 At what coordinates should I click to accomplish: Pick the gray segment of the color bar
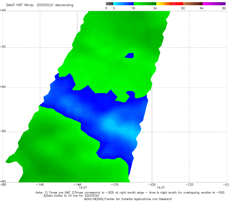tap(110, 4)
